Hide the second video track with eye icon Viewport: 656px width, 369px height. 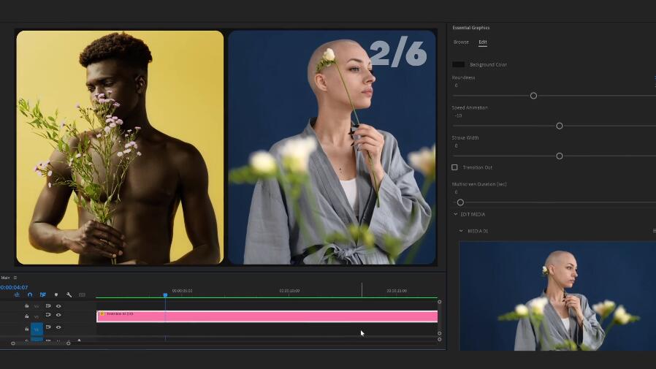tap(58, 315)
